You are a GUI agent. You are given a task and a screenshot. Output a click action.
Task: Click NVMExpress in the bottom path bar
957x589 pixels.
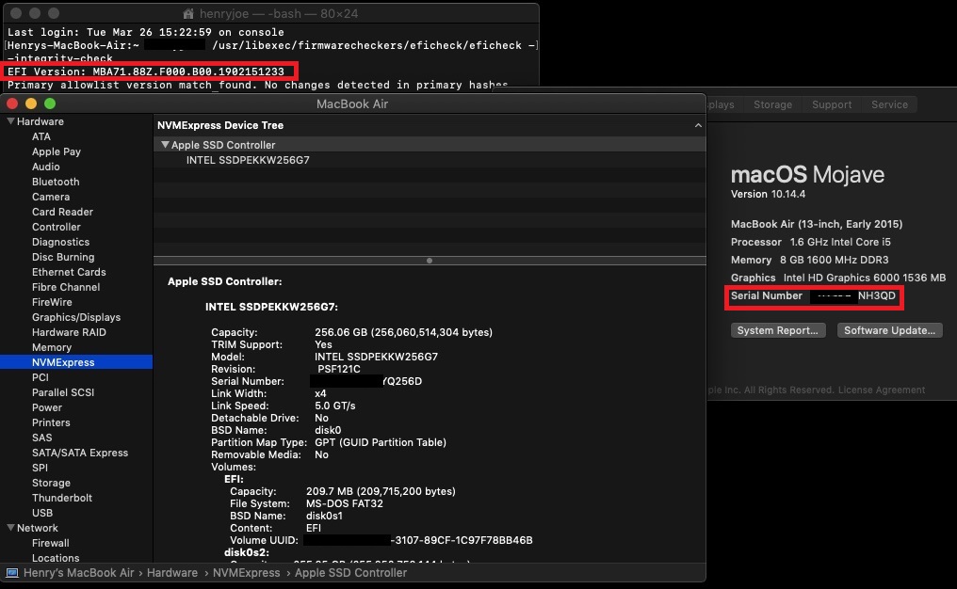click(246, 573)
